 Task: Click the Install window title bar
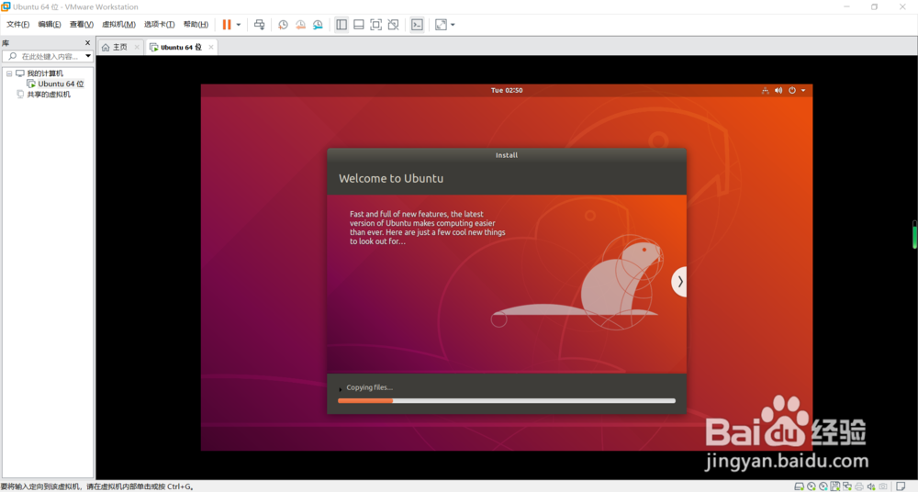point(507,155)
